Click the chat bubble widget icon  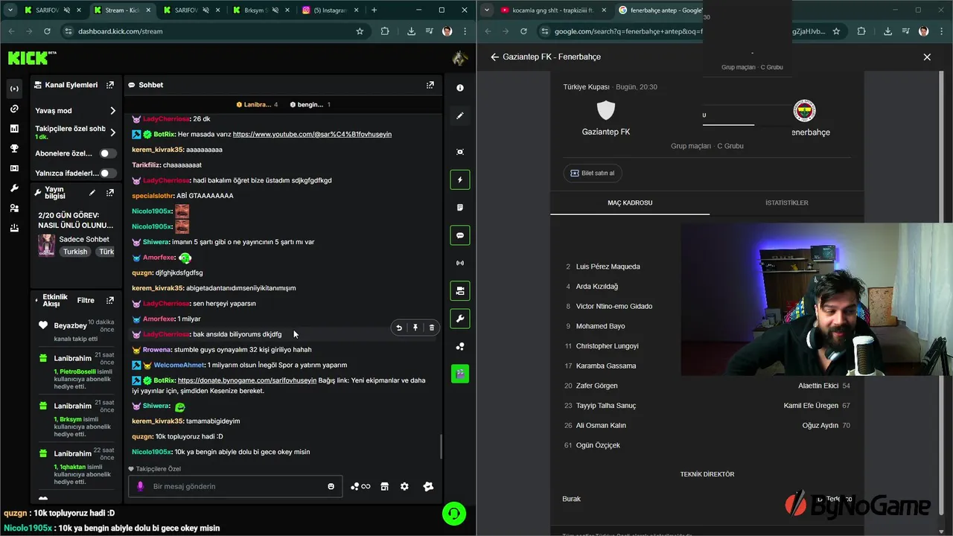coord(460,235)
